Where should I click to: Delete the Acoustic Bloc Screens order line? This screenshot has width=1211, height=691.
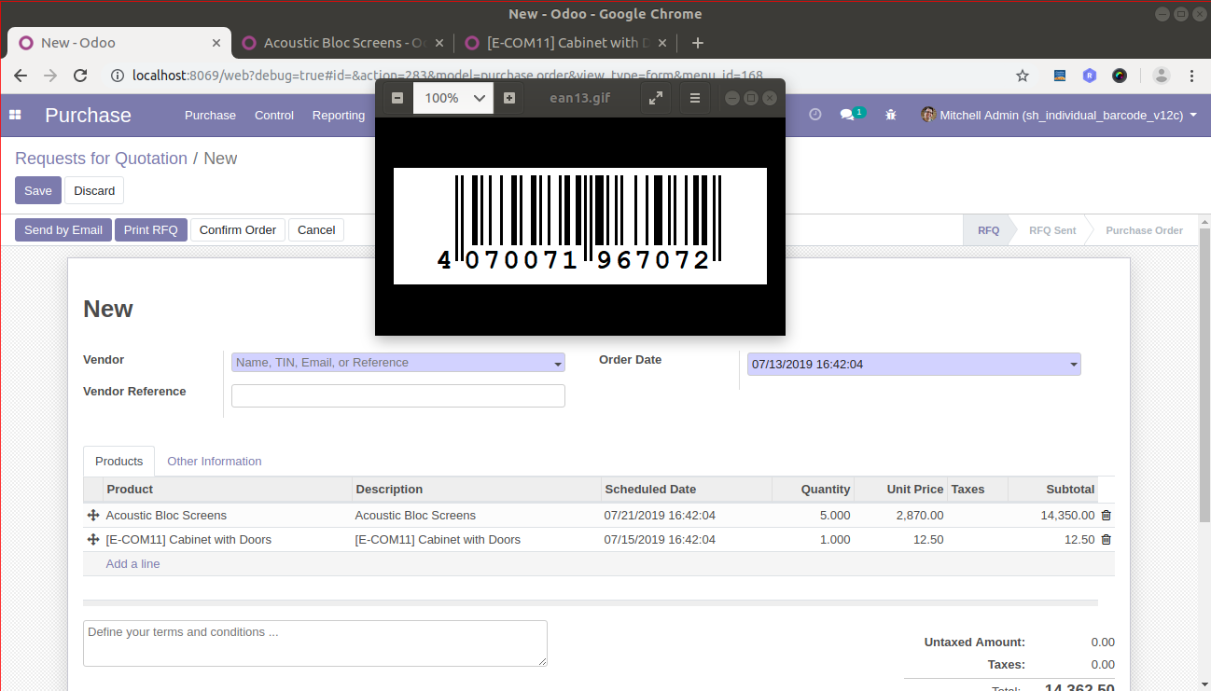[x=1107, y=515]
